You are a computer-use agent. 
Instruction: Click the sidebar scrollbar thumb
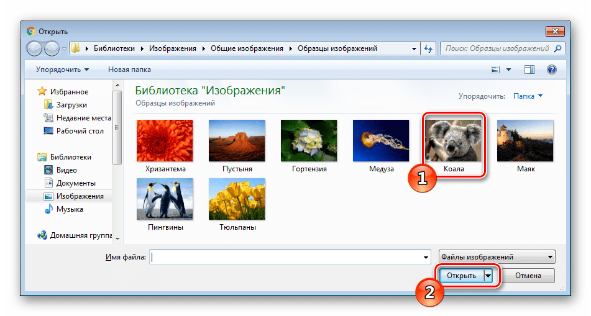(117, 127)
